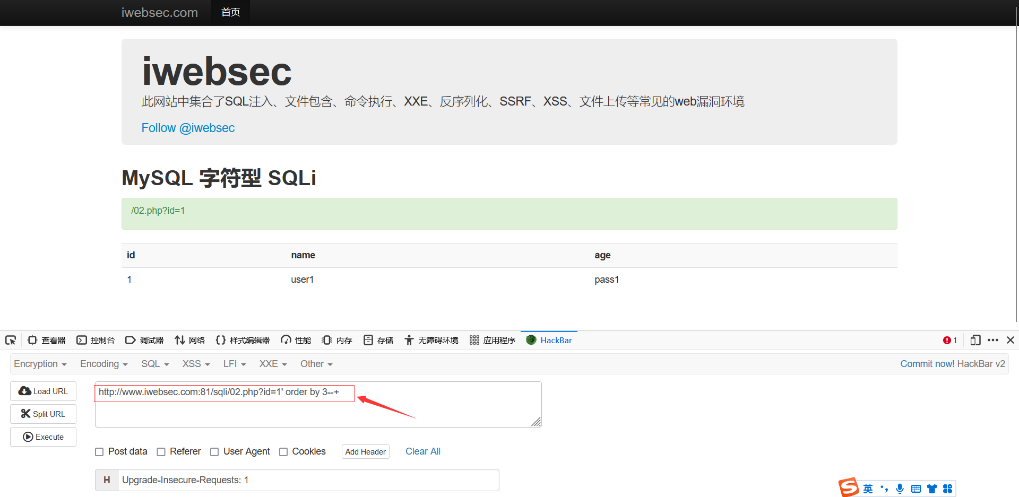Enable the Referer checkbox

pos(161,451)
